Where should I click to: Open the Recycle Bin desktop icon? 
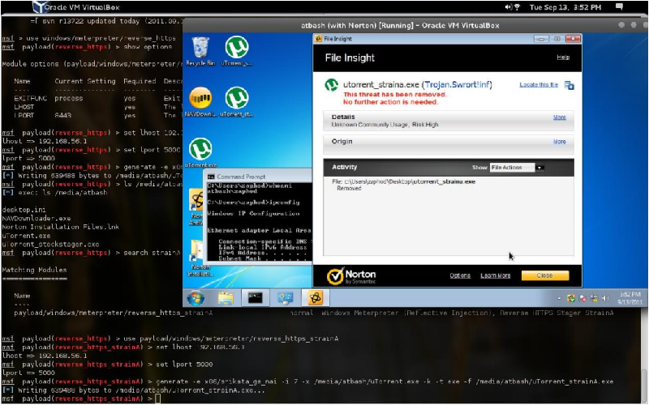tap(200, 51)
